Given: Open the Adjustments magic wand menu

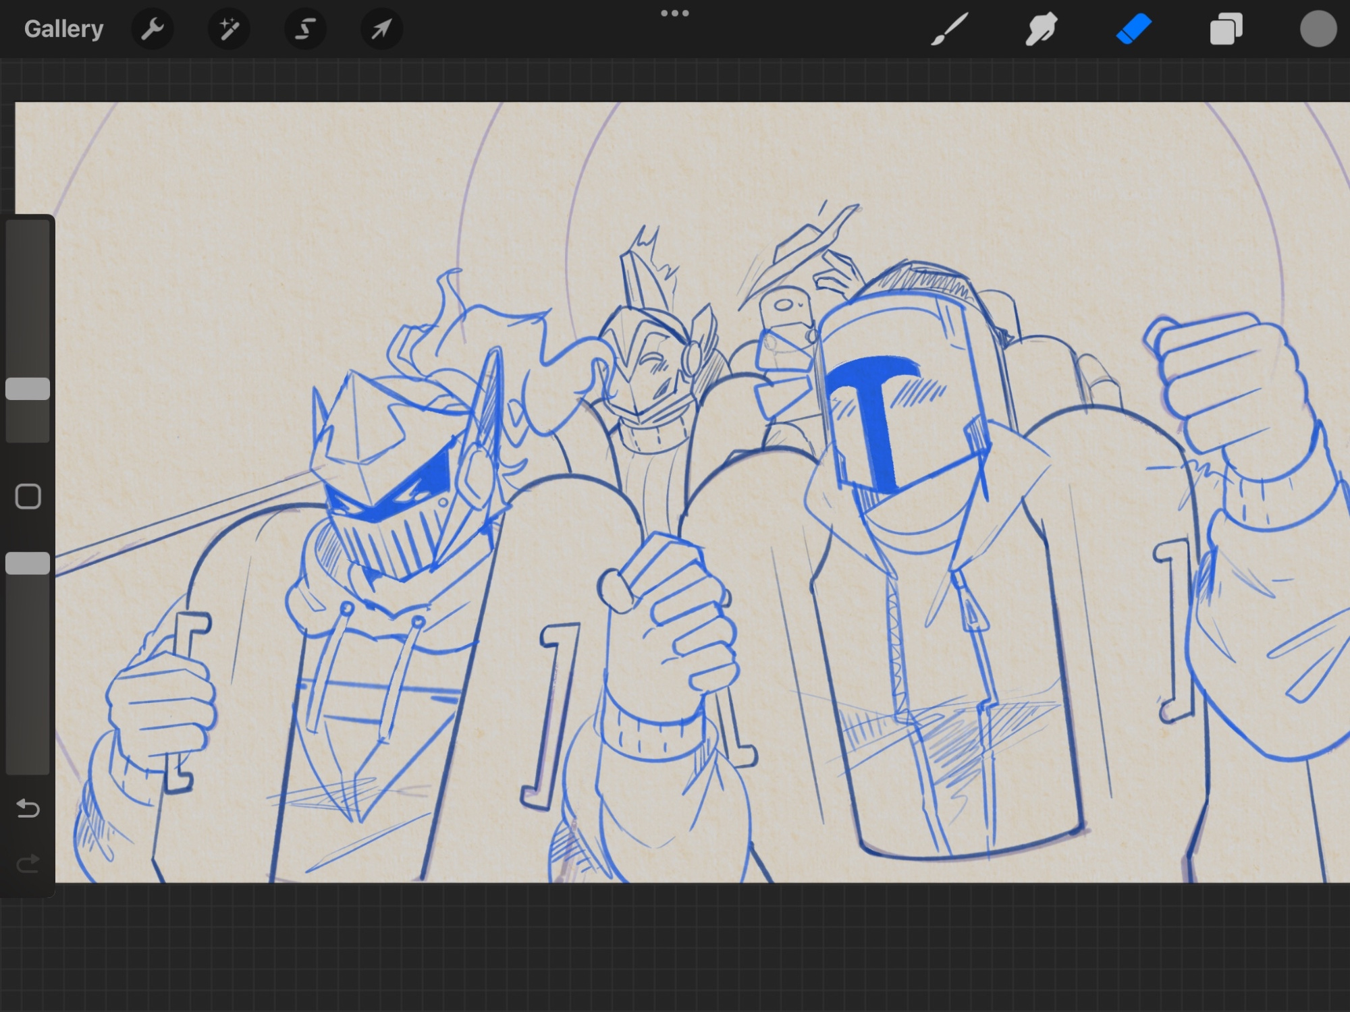Looking at the screenshot, I should pyautogui.click(x=229, y=29).
